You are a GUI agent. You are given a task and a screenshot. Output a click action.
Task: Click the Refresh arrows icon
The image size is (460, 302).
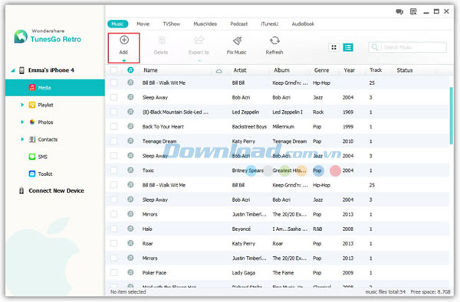pos(274,40)
